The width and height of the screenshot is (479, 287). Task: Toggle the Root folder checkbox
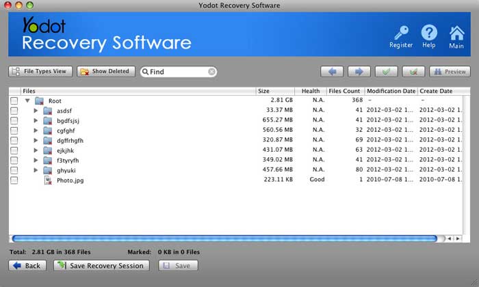pos(14,101)
